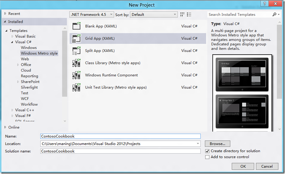285x174 pixels.
Task: Open the Location path dropdown arrow
Action: pyautogui.click(x=198, y=144)
